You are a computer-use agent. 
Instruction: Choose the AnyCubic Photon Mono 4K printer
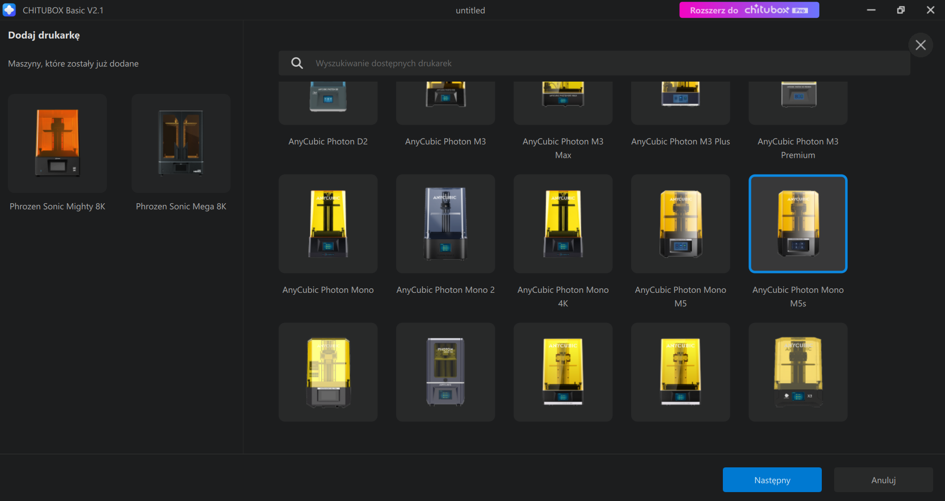click(563, 224)
